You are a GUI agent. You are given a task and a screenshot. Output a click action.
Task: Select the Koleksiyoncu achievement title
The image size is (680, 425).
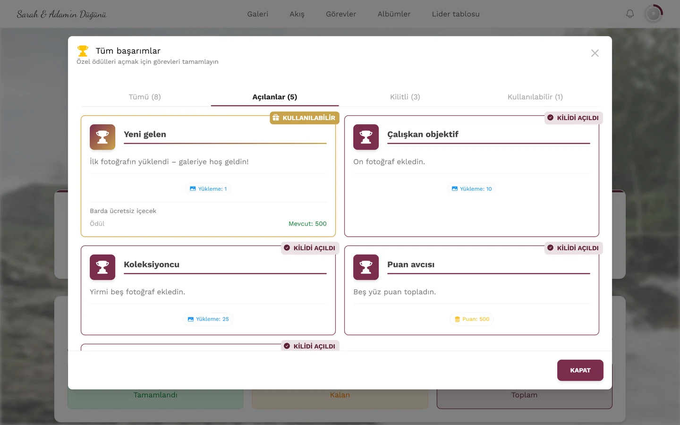click(x=152, y=264)
